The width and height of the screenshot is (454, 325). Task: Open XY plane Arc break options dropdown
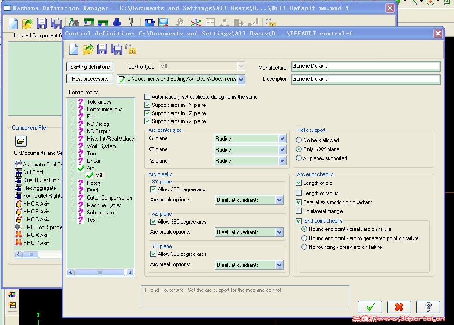click(x=279, y=200)
